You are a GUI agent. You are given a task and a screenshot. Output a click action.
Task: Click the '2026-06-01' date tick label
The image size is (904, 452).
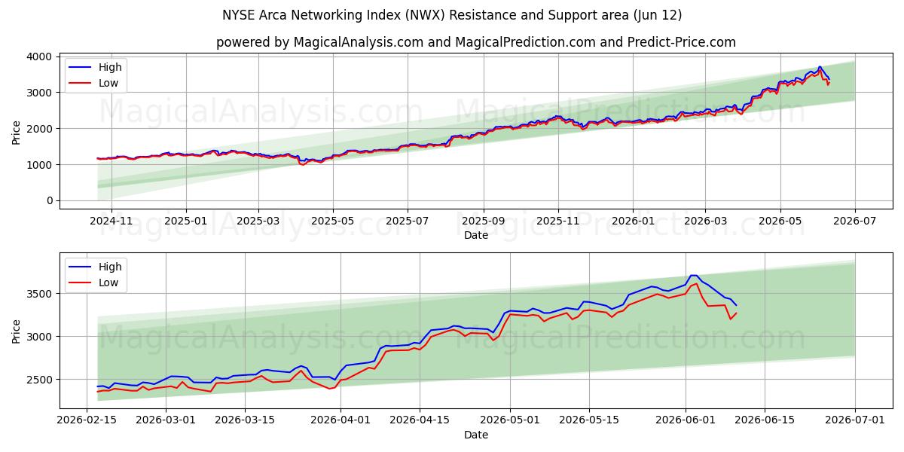[684, 421]
